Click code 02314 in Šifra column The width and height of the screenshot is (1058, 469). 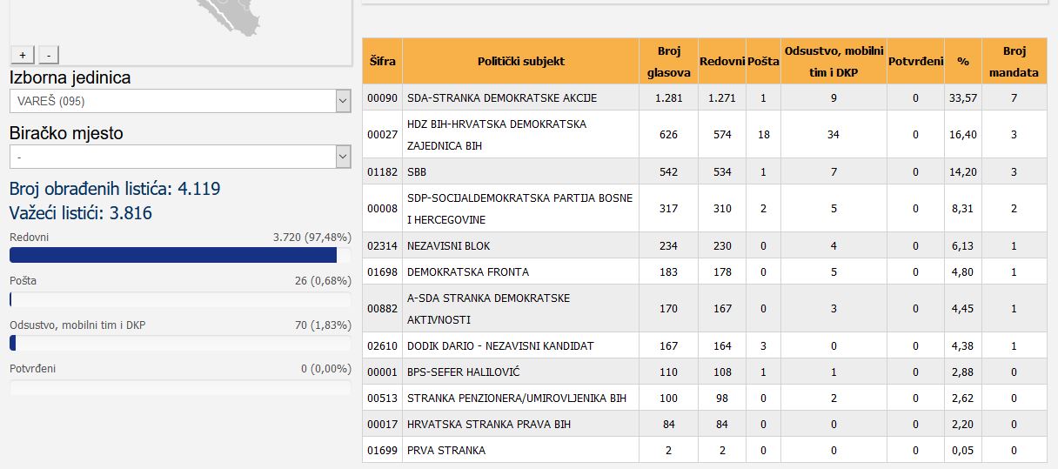pos(382,246)
